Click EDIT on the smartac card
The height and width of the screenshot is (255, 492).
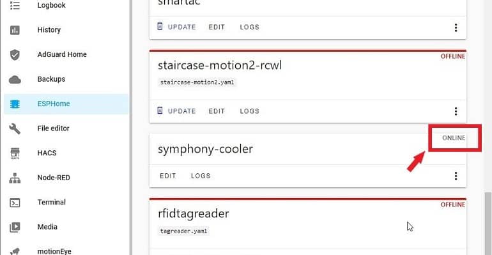[217, 27]
